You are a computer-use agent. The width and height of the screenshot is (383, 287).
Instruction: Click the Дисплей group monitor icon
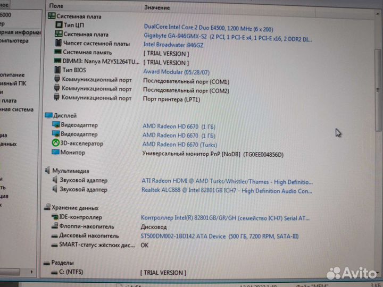(48, 115)
